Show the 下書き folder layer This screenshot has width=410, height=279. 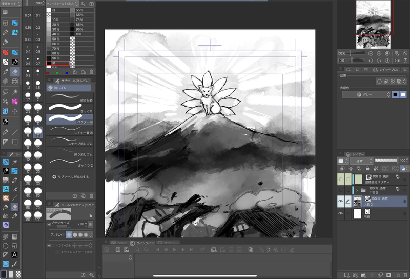point(341,190)
